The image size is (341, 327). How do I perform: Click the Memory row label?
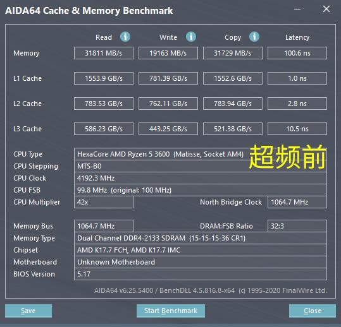pyautogui.click(x=27, y=53)
